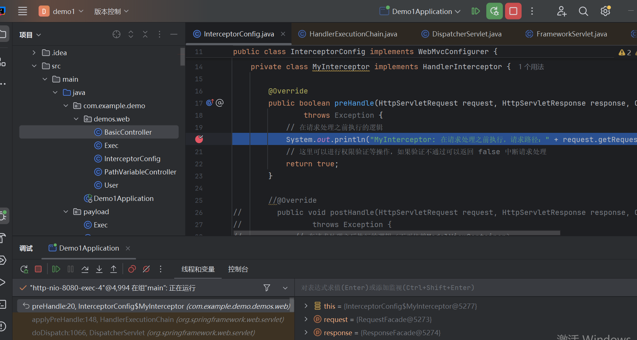Click Step Out in debug toolbar
The image size is (637, 340).
coord(114,269)
